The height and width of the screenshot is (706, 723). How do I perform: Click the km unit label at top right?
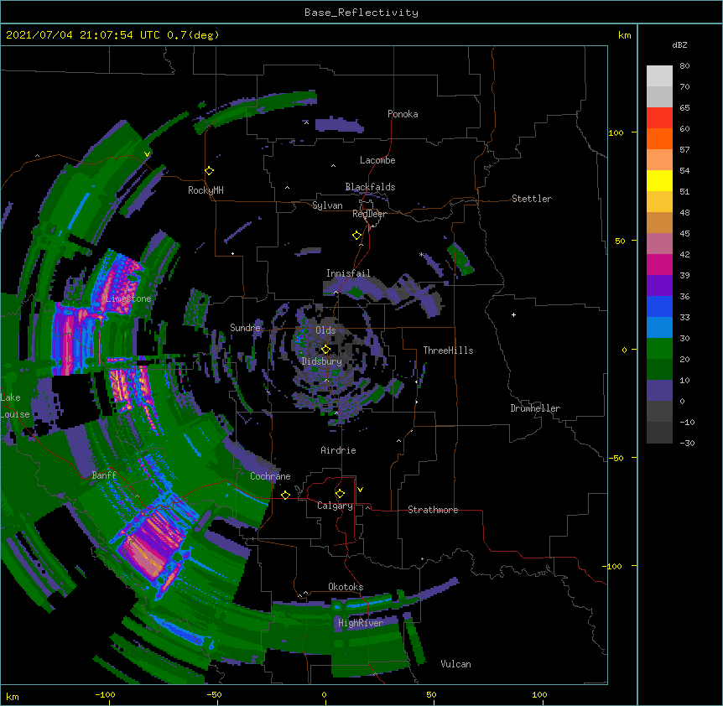coord(625,35)
